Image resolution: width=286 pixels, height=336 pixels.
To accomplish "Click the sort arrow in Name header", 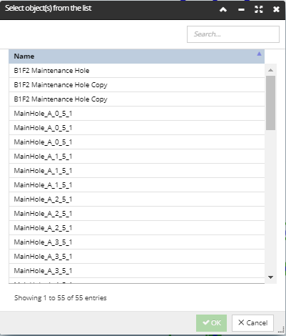I will point(259,54).
